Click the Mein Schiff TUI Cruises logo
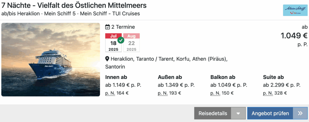Screen dimensions: 309x122 coord(295,10)
